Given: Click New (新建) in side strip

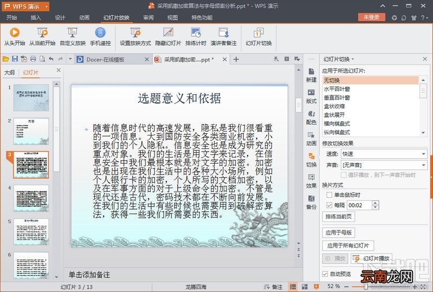Looking at the screenshot, I should tap(311, 75).
